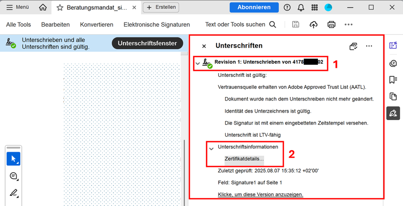Open the pages copy icon in right sidebar
The height and width of the screenshot is (206, 403).
click(393, 96)
